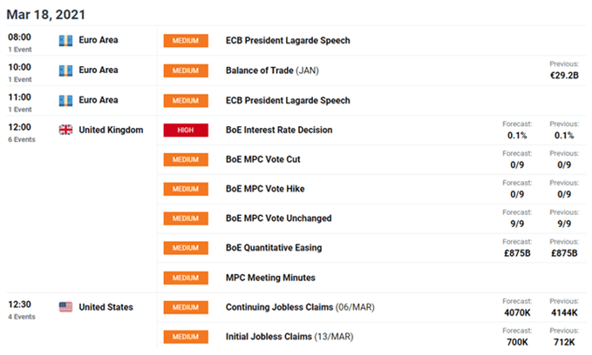The image size is (592, 355).
Task: Click the Mar 18, 2021 date heading
Action: point(45,14)
